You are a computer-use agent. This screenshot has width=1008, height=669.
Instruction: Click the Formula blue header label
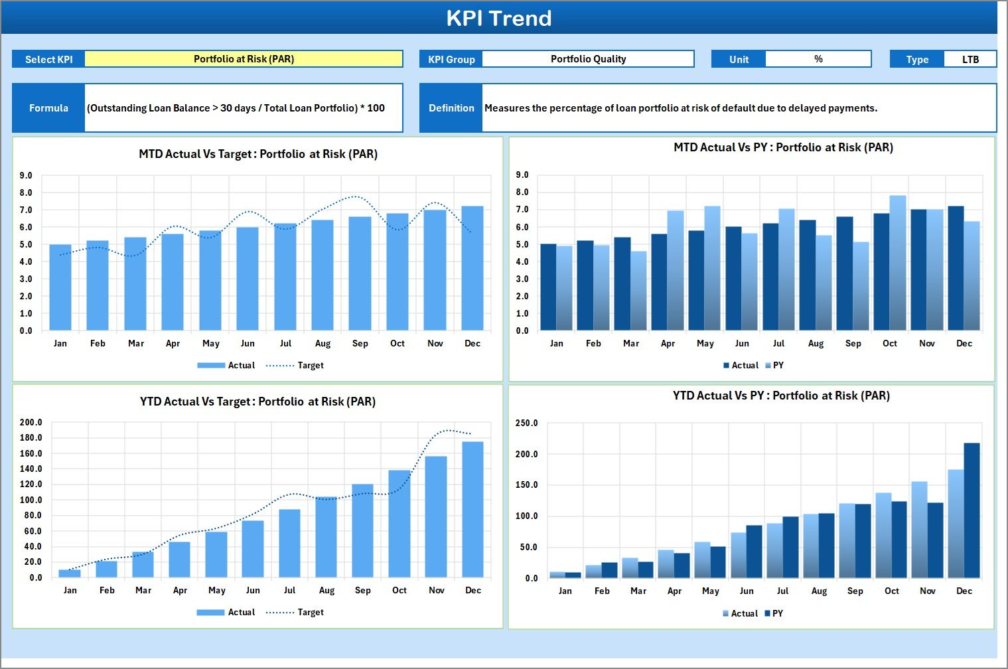48,108
